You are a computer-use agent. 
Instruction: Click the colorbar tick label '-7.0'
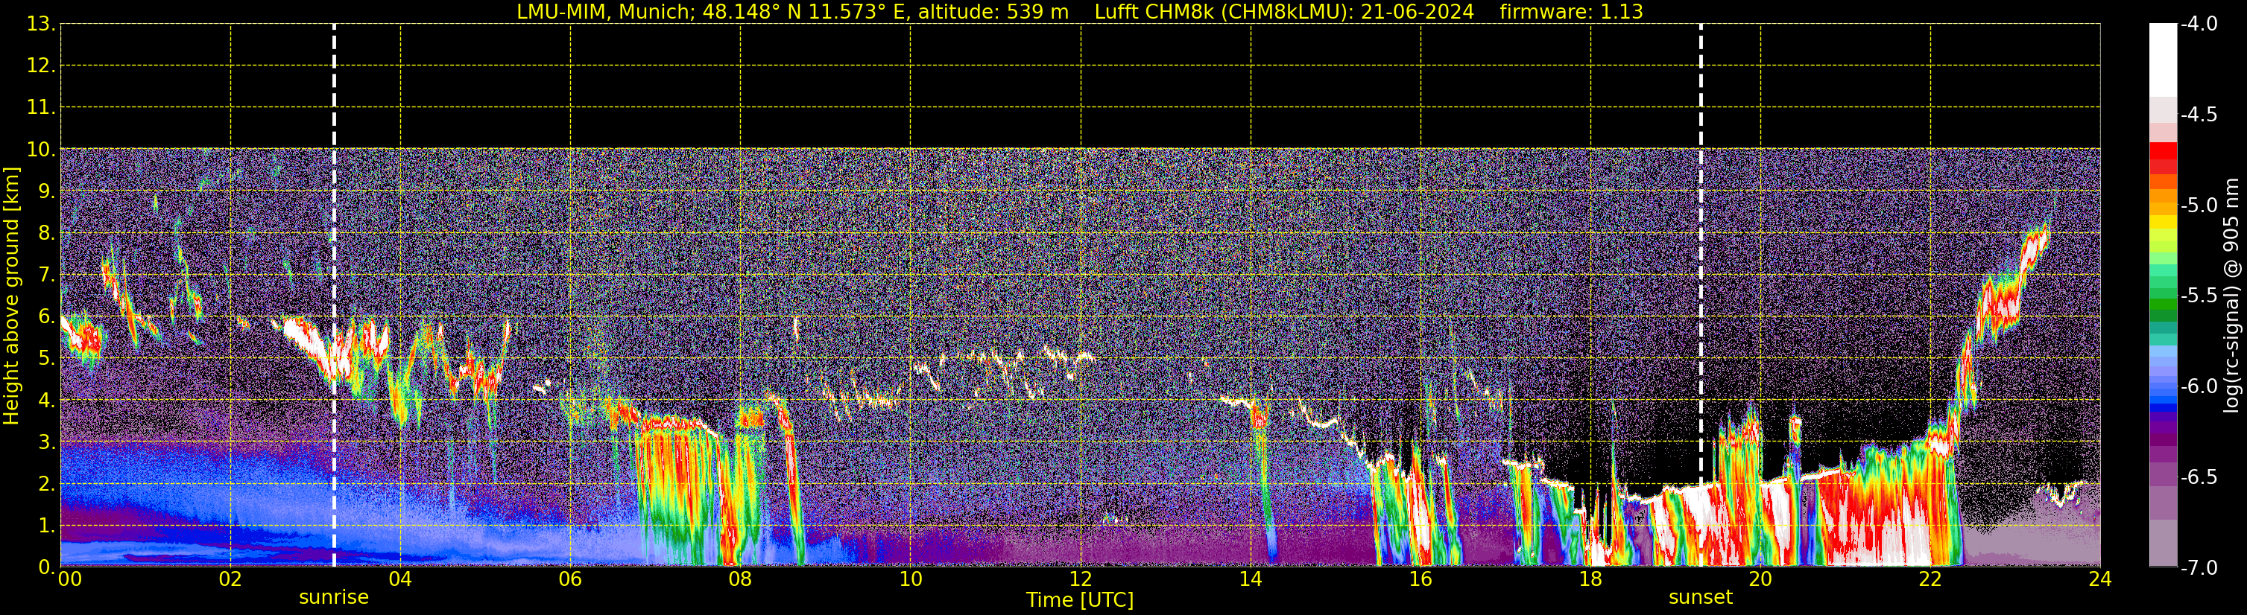[2199, 568]
